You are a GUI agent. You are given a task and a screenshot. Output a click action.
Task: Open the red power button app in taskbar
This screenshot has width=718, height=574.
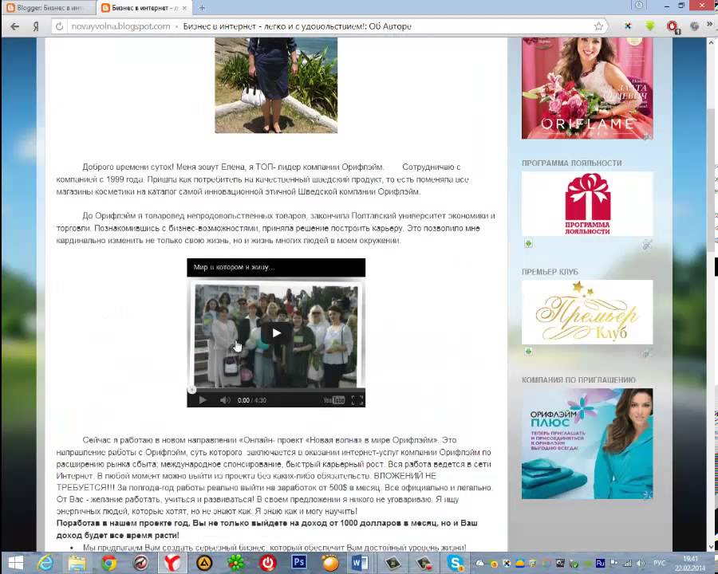[x=267, y=563]
